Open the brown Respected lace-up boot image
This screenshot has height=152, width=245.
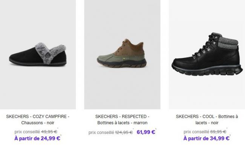[x=122, y=55]
